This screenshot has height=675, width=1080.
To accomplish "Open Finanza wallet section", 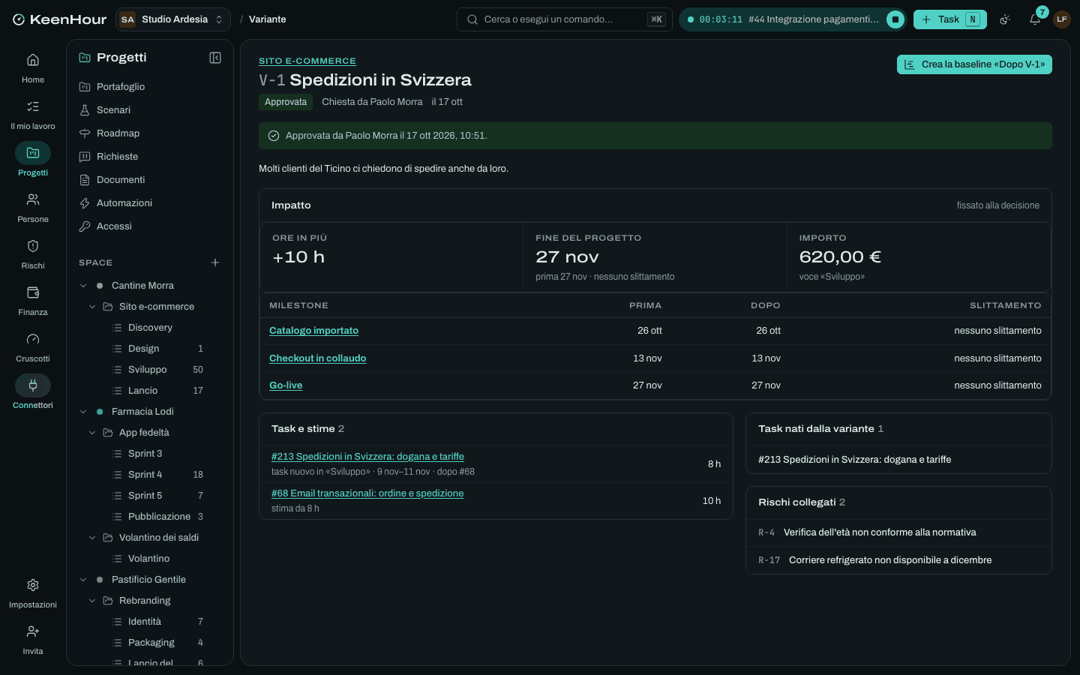I will pos(33,301).
